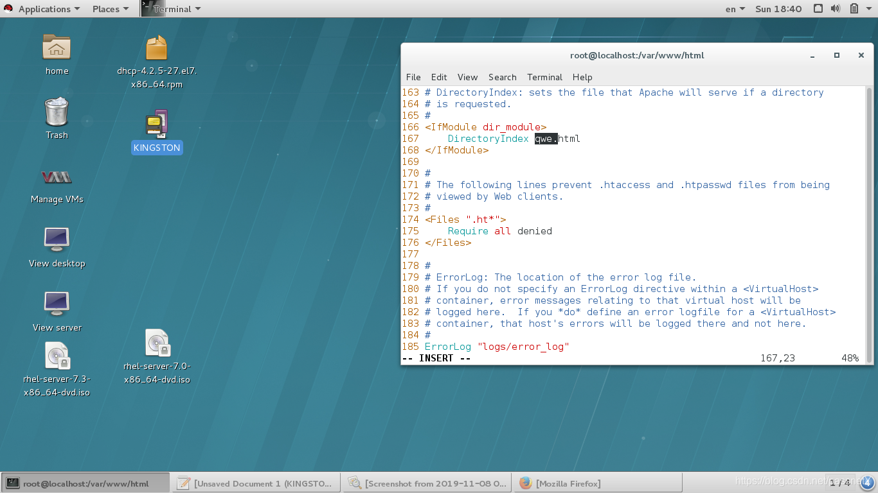Open the File menu in terminal
This screenshot has width=878, height=493.
(413, 77)
